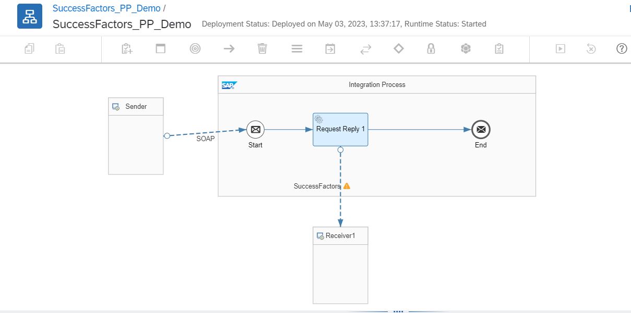
Task: Click the target event palette icon
Action: coord(195,49)
